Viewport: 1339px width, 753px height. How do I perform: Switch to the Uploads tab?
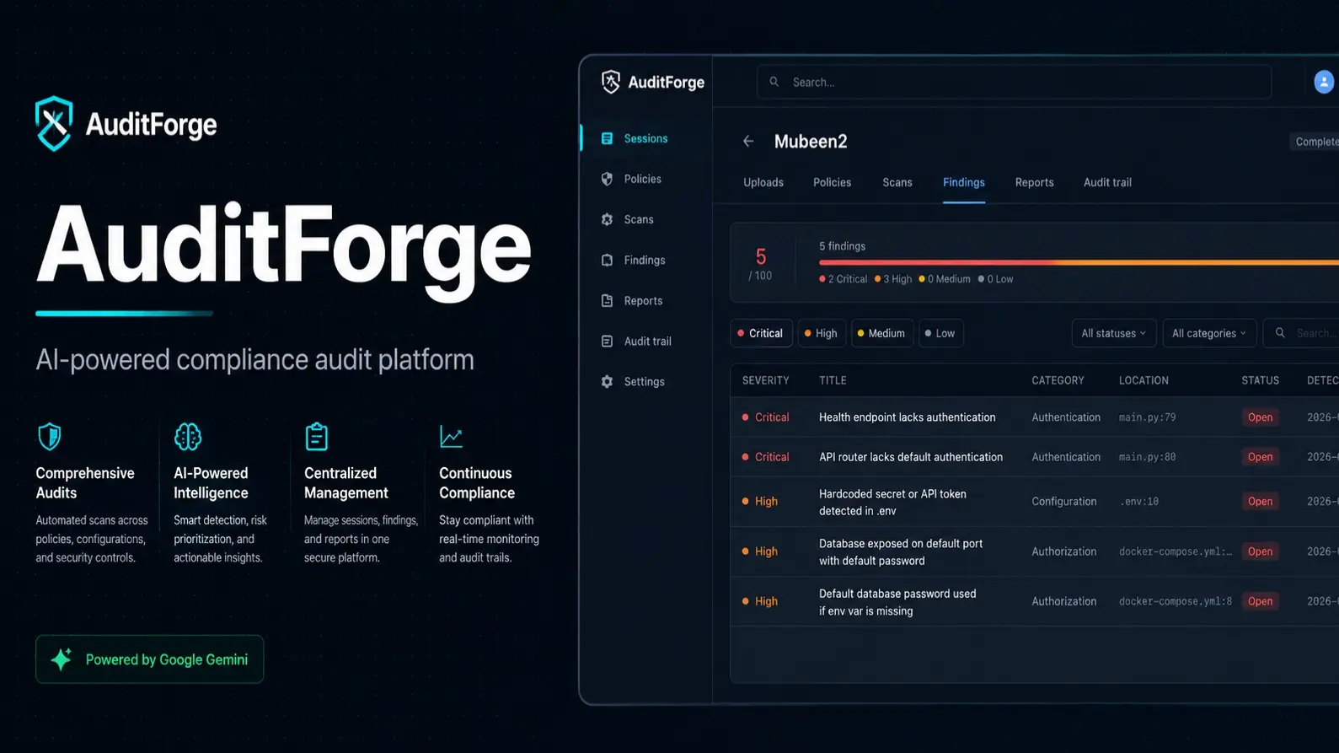tap(763, 182)
